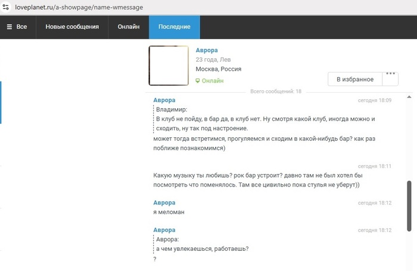Open Аврора's profile photo thumbnail
Viewport: 417px width, 271px height.
pyautogui.click(x=169, y=65)
